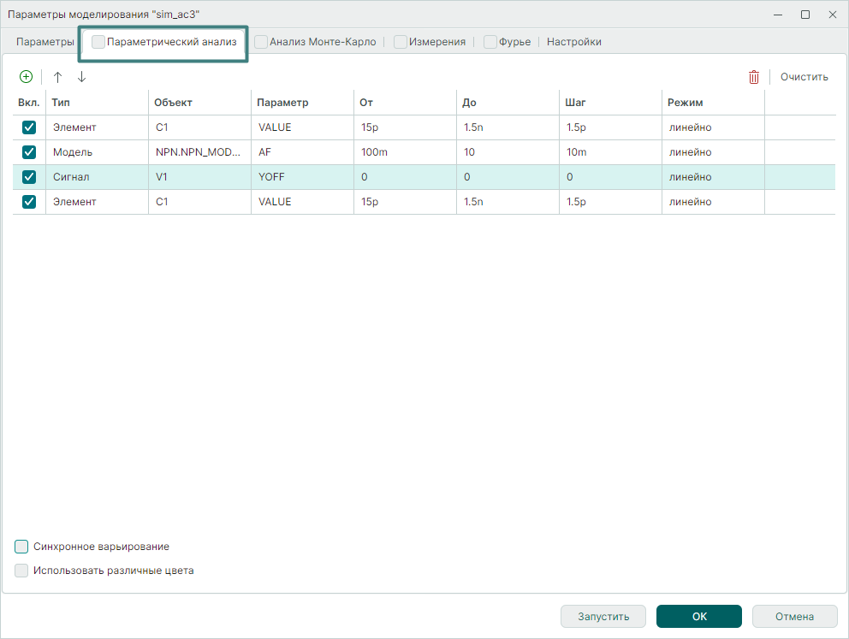The image size is (849, 639).
Task: Uncheck the V1 signal row checkbox
Action: [x=29, y=177]
